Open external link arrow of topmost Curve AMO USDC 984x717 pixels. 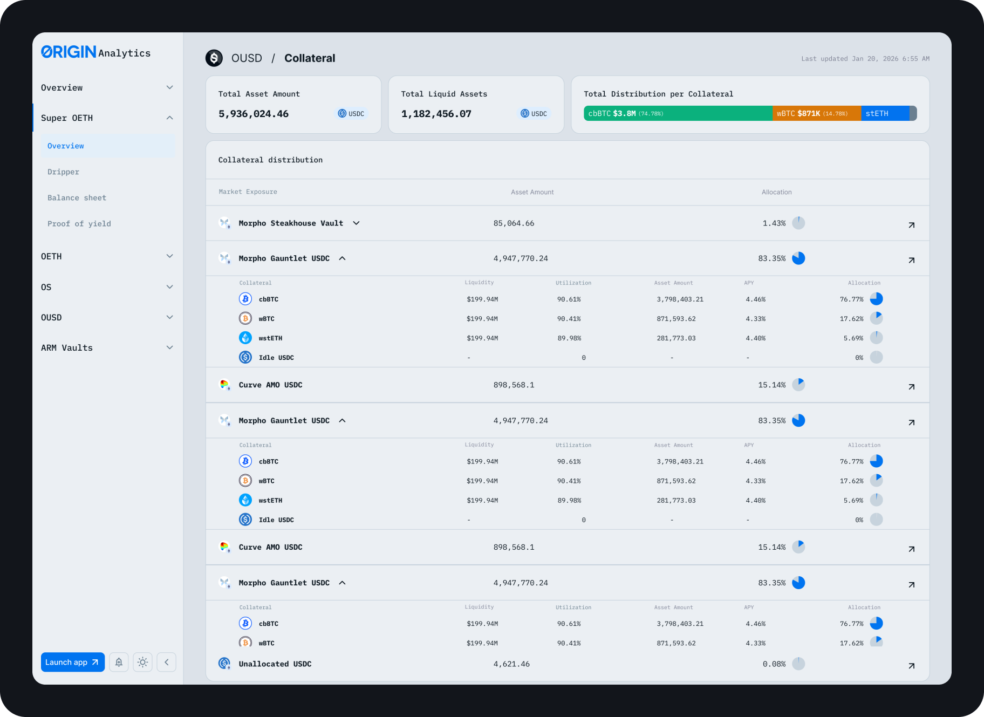911,387
